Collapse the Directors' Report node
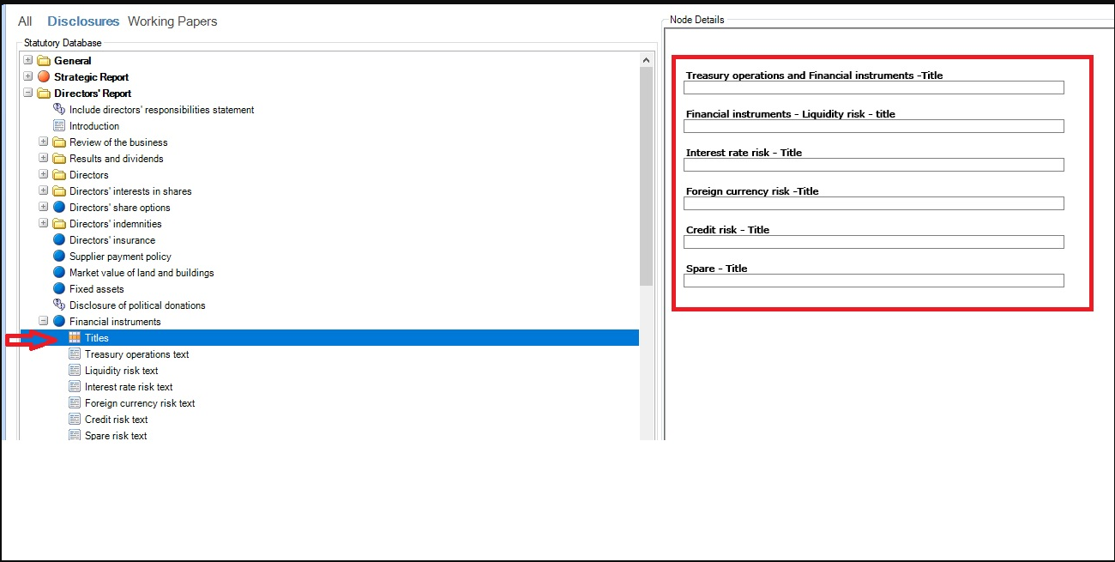The image size is (1115, 562). [x=28, y=94]
